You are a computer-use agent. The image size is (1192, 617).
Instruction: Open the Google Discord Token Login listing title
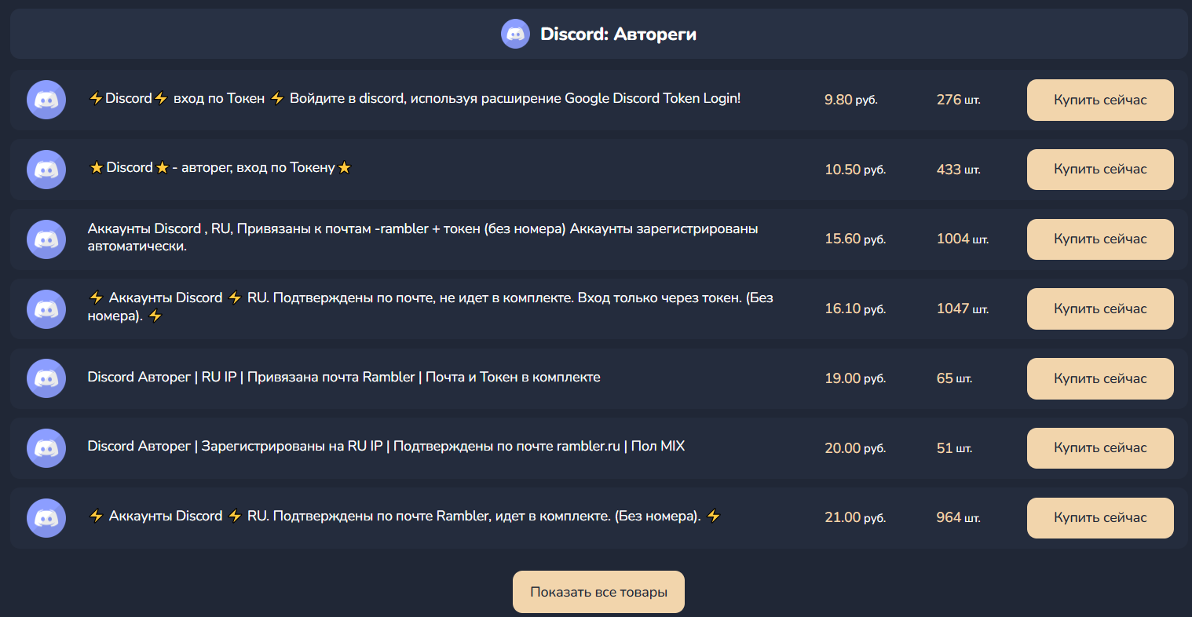coord(415,99)
